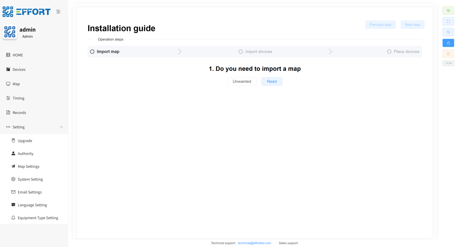Screen dimensions: 458x247
Task: Choose the Need button
Action: coord(272,81)
